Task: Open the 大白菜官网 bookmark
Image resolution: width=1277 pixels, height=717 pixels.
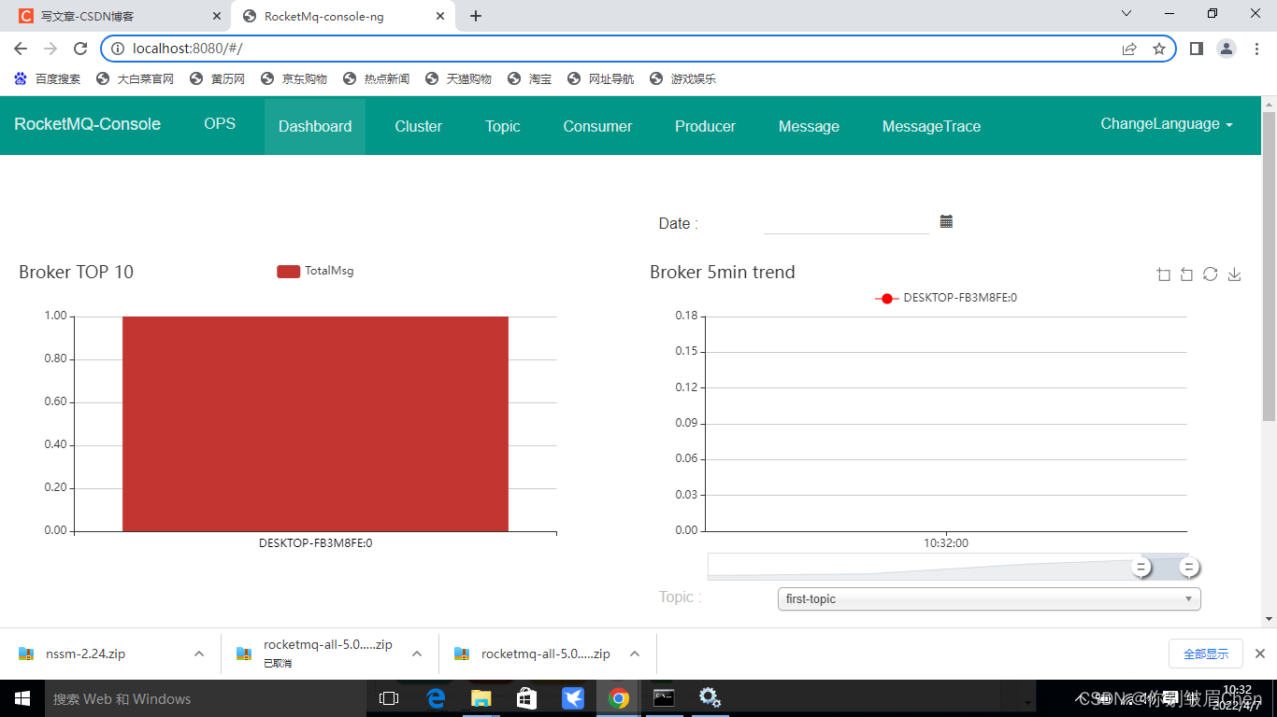Action: (x=136, y=79)
